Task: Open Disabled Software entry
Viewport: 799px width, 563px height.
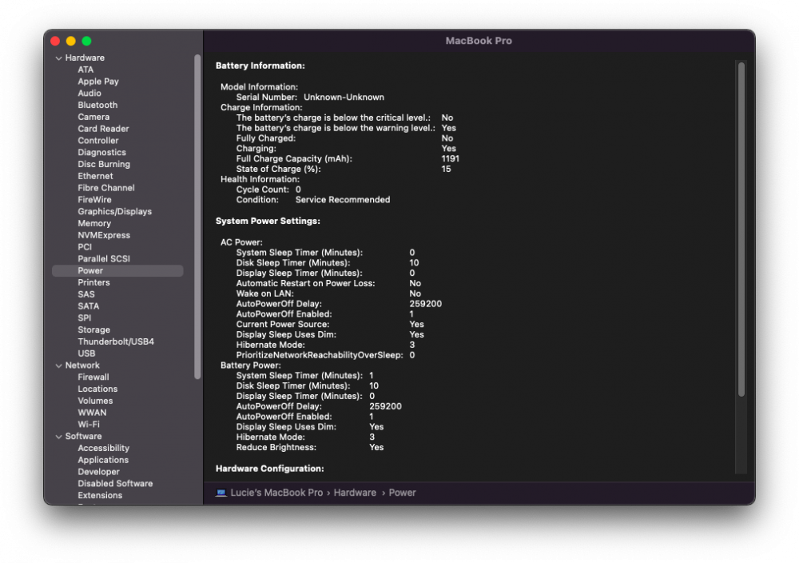Action: point(115,484)
